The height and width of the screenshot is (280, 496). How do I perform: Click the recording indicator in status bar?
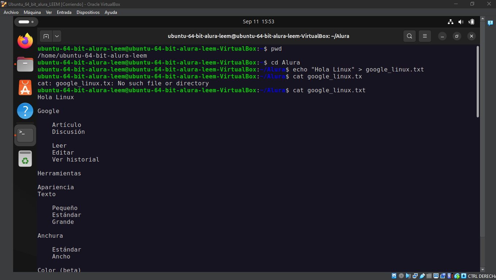pyautogui.click(x=443, y=276)
